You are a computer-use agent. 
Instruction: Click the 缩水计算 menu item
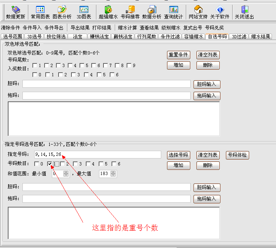(x=127, y=28)
